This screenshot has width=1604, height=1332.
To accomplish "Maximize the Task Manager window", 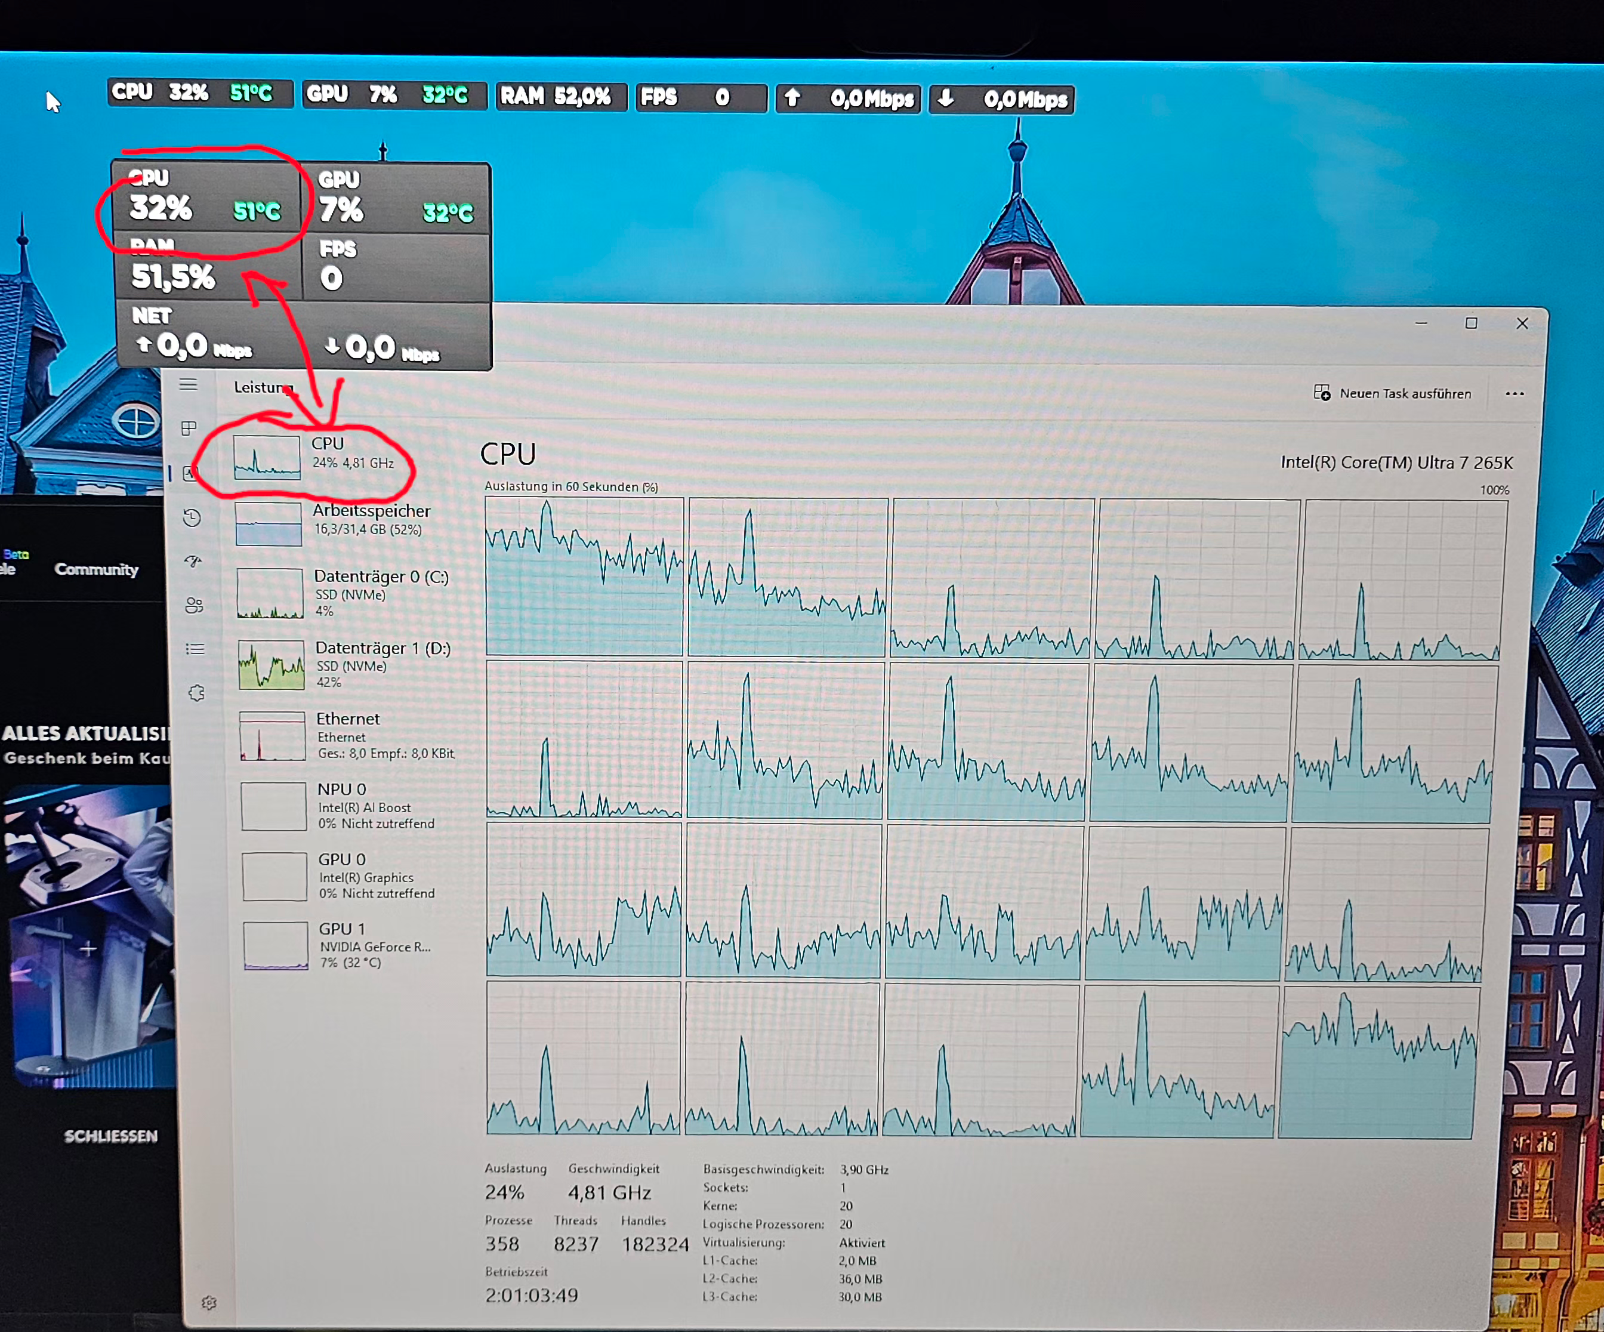I will [x=1471, y=323].
